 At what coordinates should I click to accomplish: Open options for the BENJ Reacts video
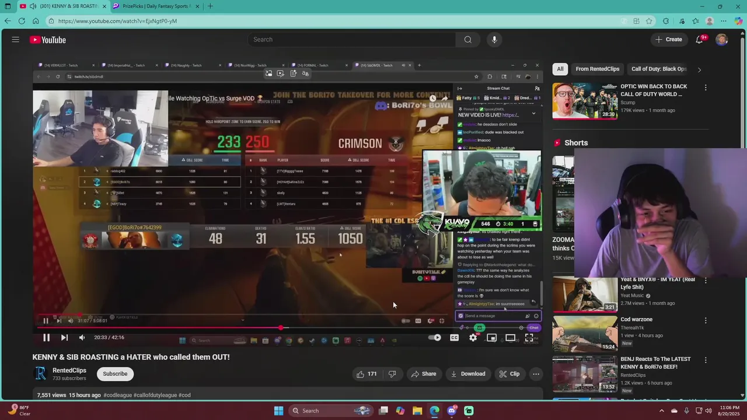(x=706, y=360)
